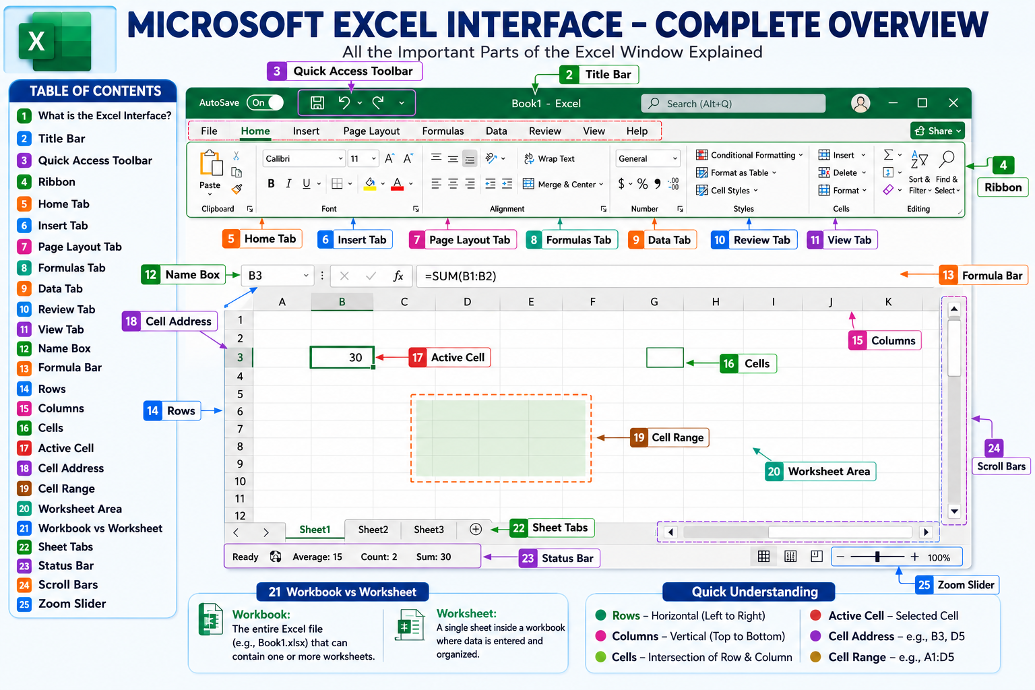
Task: Click the Redo arrow icon
Action: (378, 102)
